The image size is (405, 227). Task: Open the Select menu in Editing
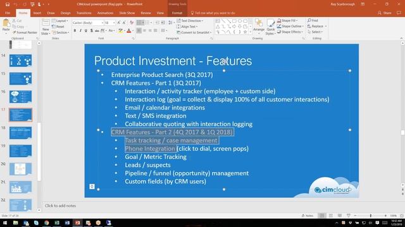click(x=315, y=32)
